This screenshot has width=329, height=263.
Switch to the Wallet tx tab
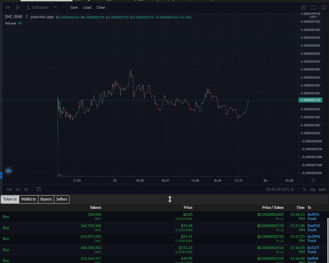pos(29,199)
